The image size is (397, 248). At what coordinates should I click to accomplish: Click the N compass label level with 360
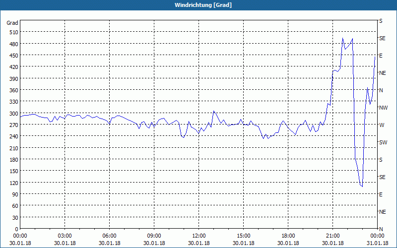[381, 90]
